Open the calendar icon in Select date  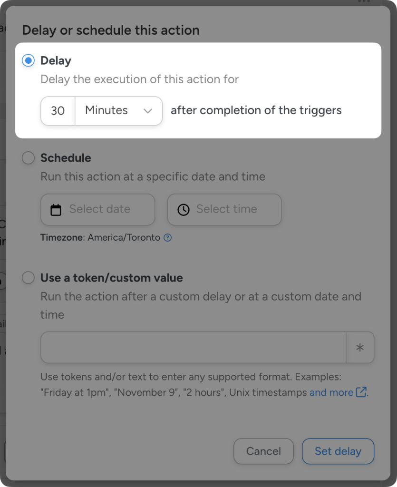point(55,209)
